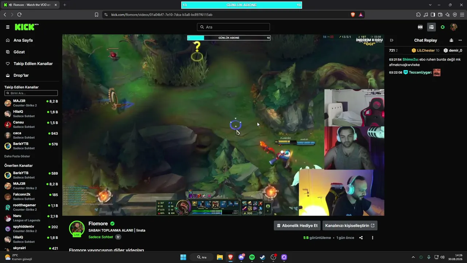Click the taskbar microphone icon
This screenshot has width=467, height=263.
(x=429, y=257)
